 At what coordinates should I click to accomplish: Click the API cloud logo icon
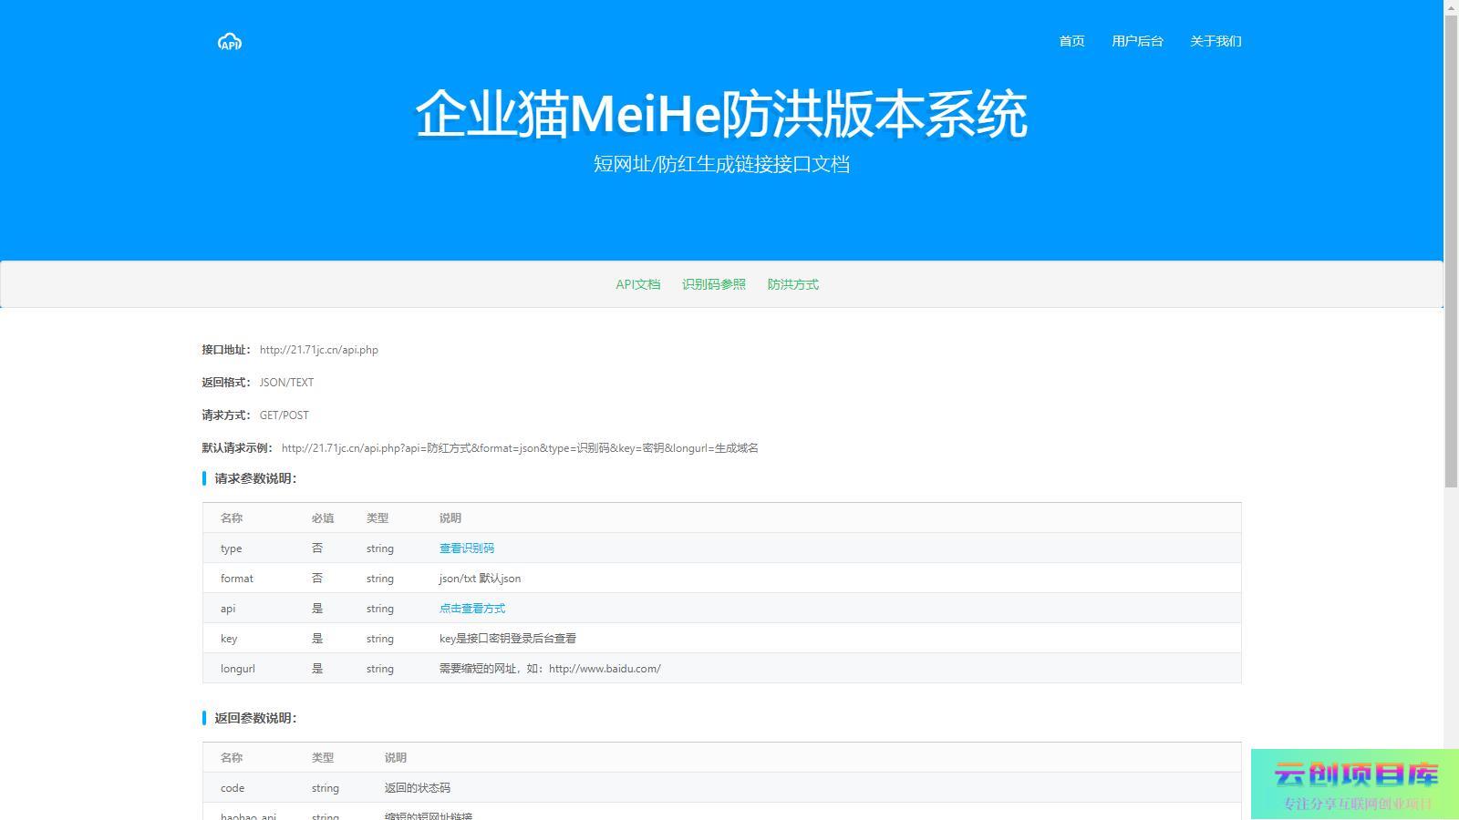[x=230, y=42]
